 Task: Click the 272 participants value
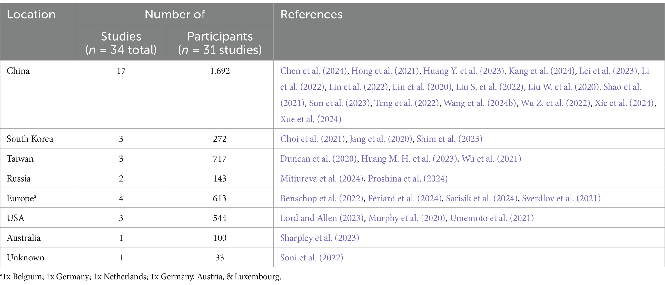click(x=220, y=139)
